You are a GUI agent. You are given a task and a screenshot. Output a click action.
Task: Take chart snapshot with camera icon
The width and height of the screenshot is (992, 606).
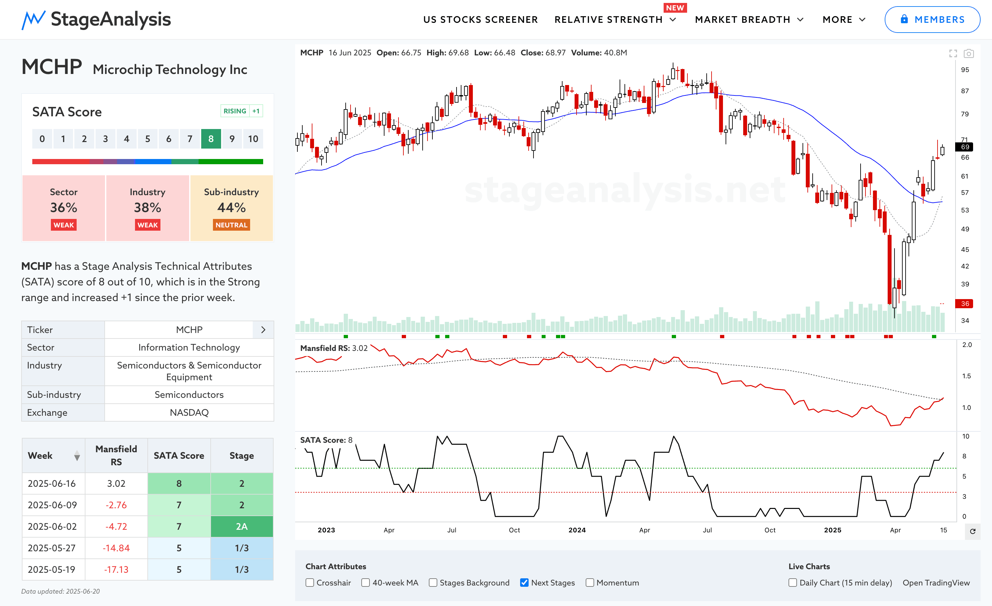[x=969, y=53]
